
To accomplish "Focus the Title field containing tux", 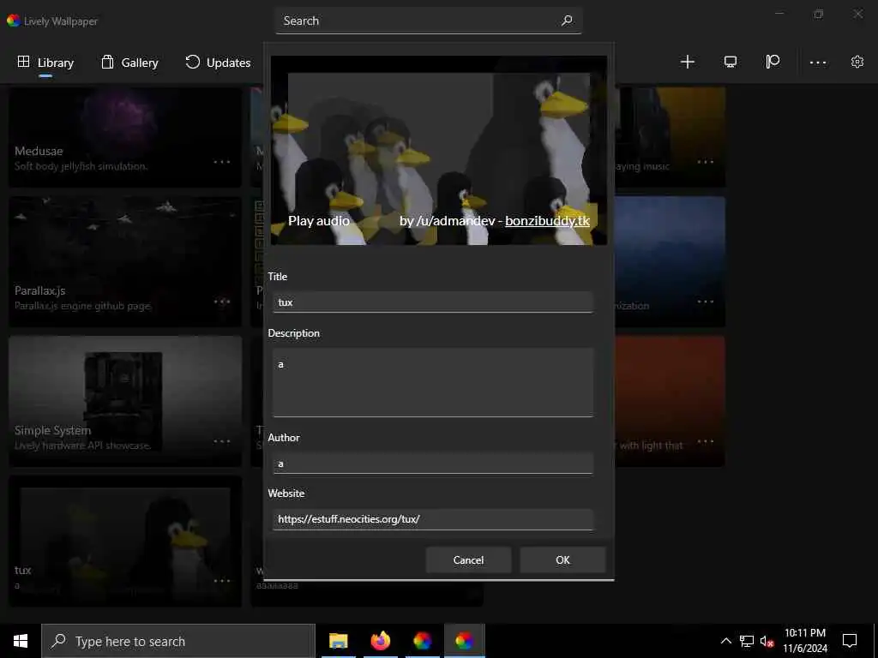I will click(432, 302).
